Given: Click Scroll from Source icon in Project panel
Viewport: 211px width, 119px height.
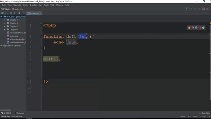Looking at the screenshot, I should (x=11, y=13).
